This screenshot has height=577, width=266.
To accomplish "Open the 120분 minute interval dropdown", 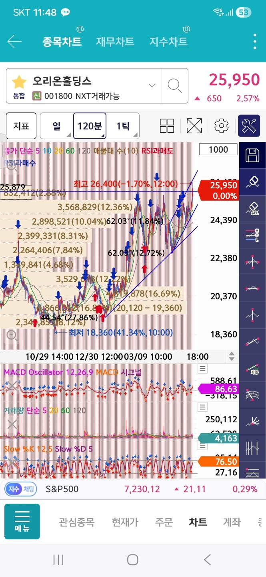I will point(90,126).
